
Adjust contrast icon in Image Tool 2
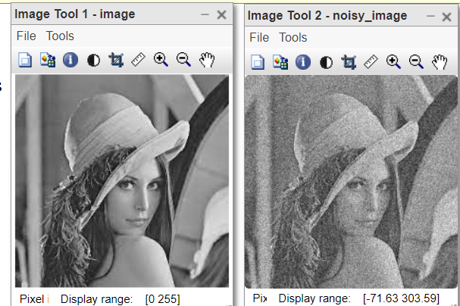tap(326, 62)
